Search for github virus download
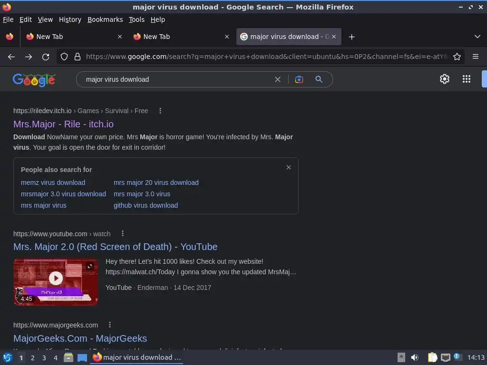This screenshot has width=487, height=365. tap(146, 205)
